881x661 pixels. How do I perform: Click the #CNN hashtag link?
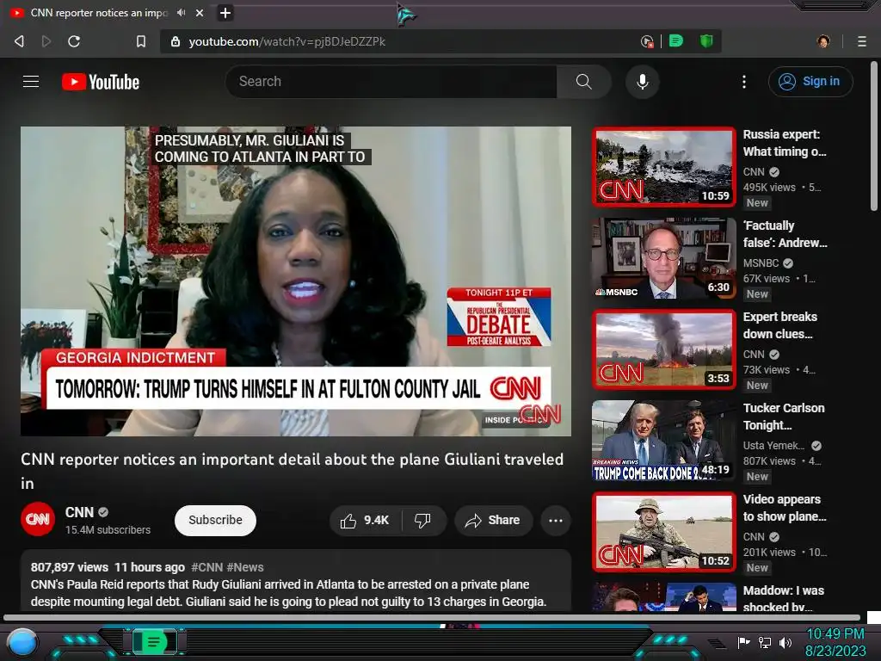[206, 567]
